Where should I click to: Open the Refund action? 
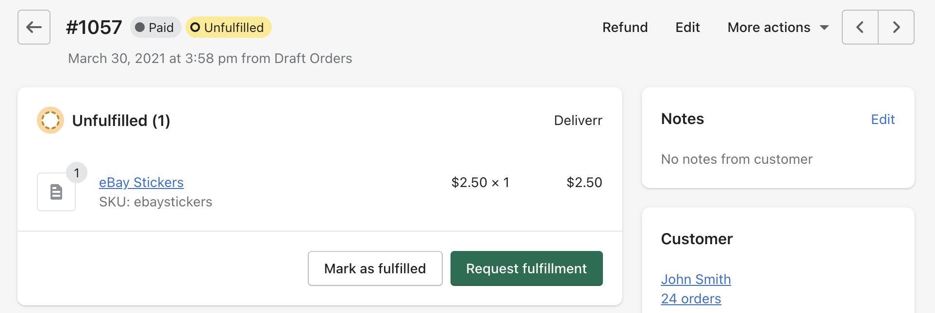point(625,27)
